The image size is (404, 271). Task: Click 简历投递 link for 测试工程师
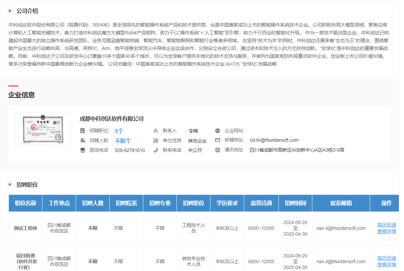point(386,225)
